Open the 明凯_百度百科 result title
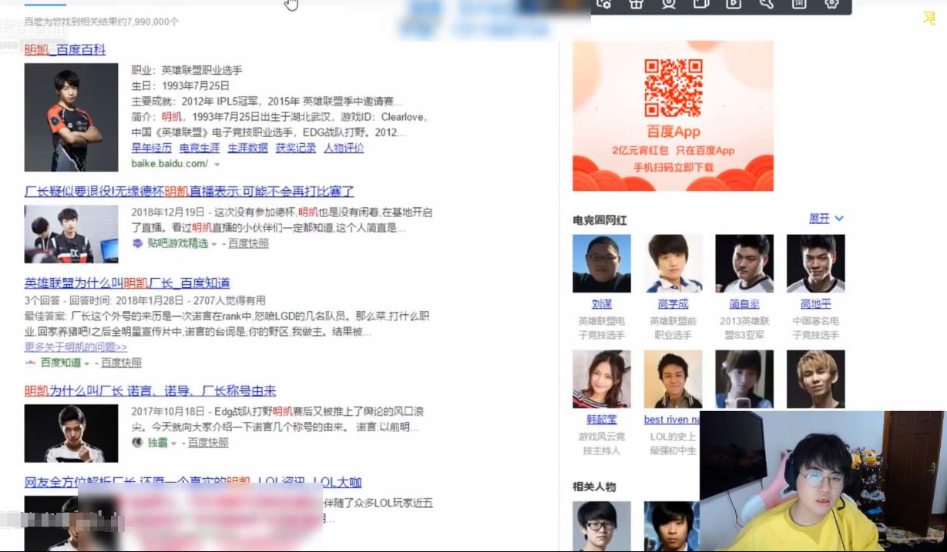This screenshot has height=552, width=947. pos(65,50)
